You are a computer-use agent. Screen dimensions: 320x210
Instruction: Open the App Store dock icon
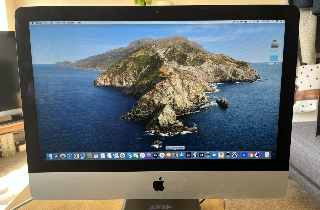pos(182,155)
